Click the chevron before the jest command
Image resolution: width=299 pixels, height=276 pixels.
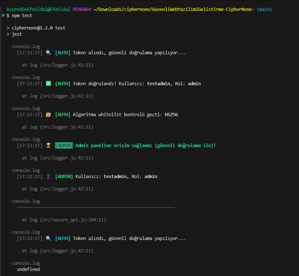point(7,34)
